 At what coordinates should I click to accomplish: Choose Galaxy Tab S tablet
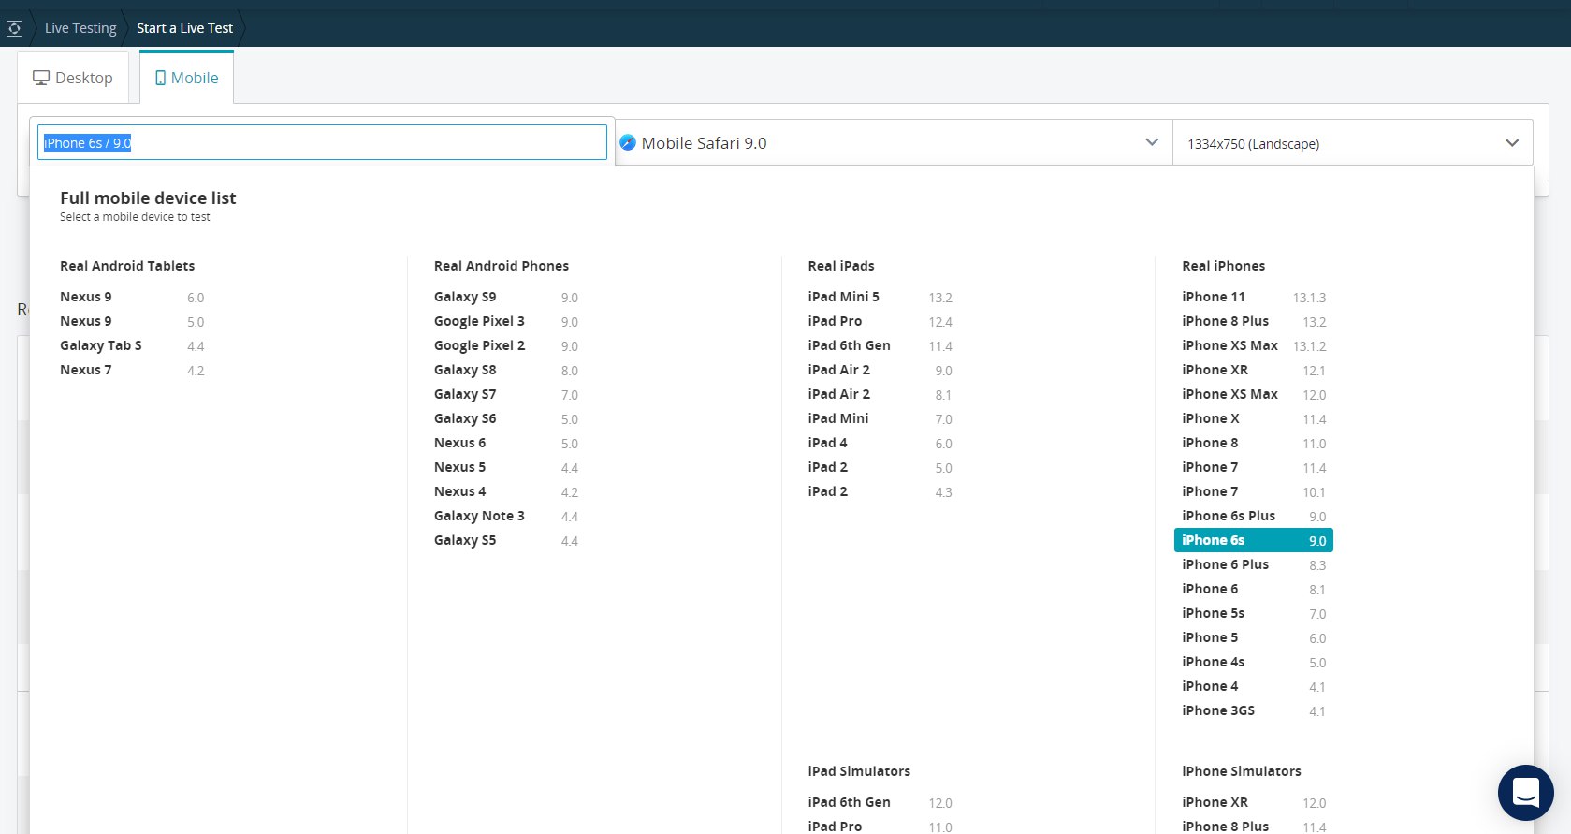(x=132, y=345)
